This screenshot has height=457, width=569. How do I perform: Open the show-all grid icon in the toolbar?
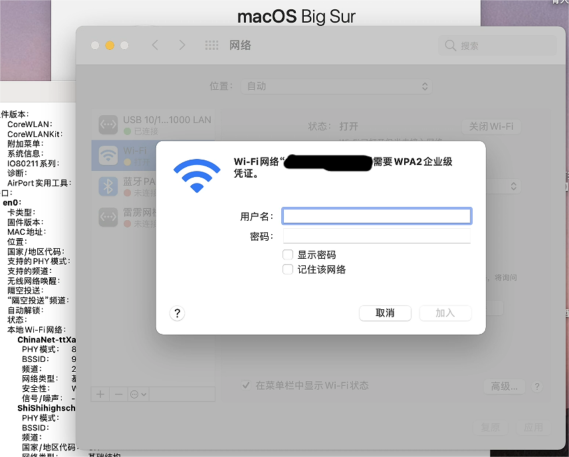tap(211, 45)
